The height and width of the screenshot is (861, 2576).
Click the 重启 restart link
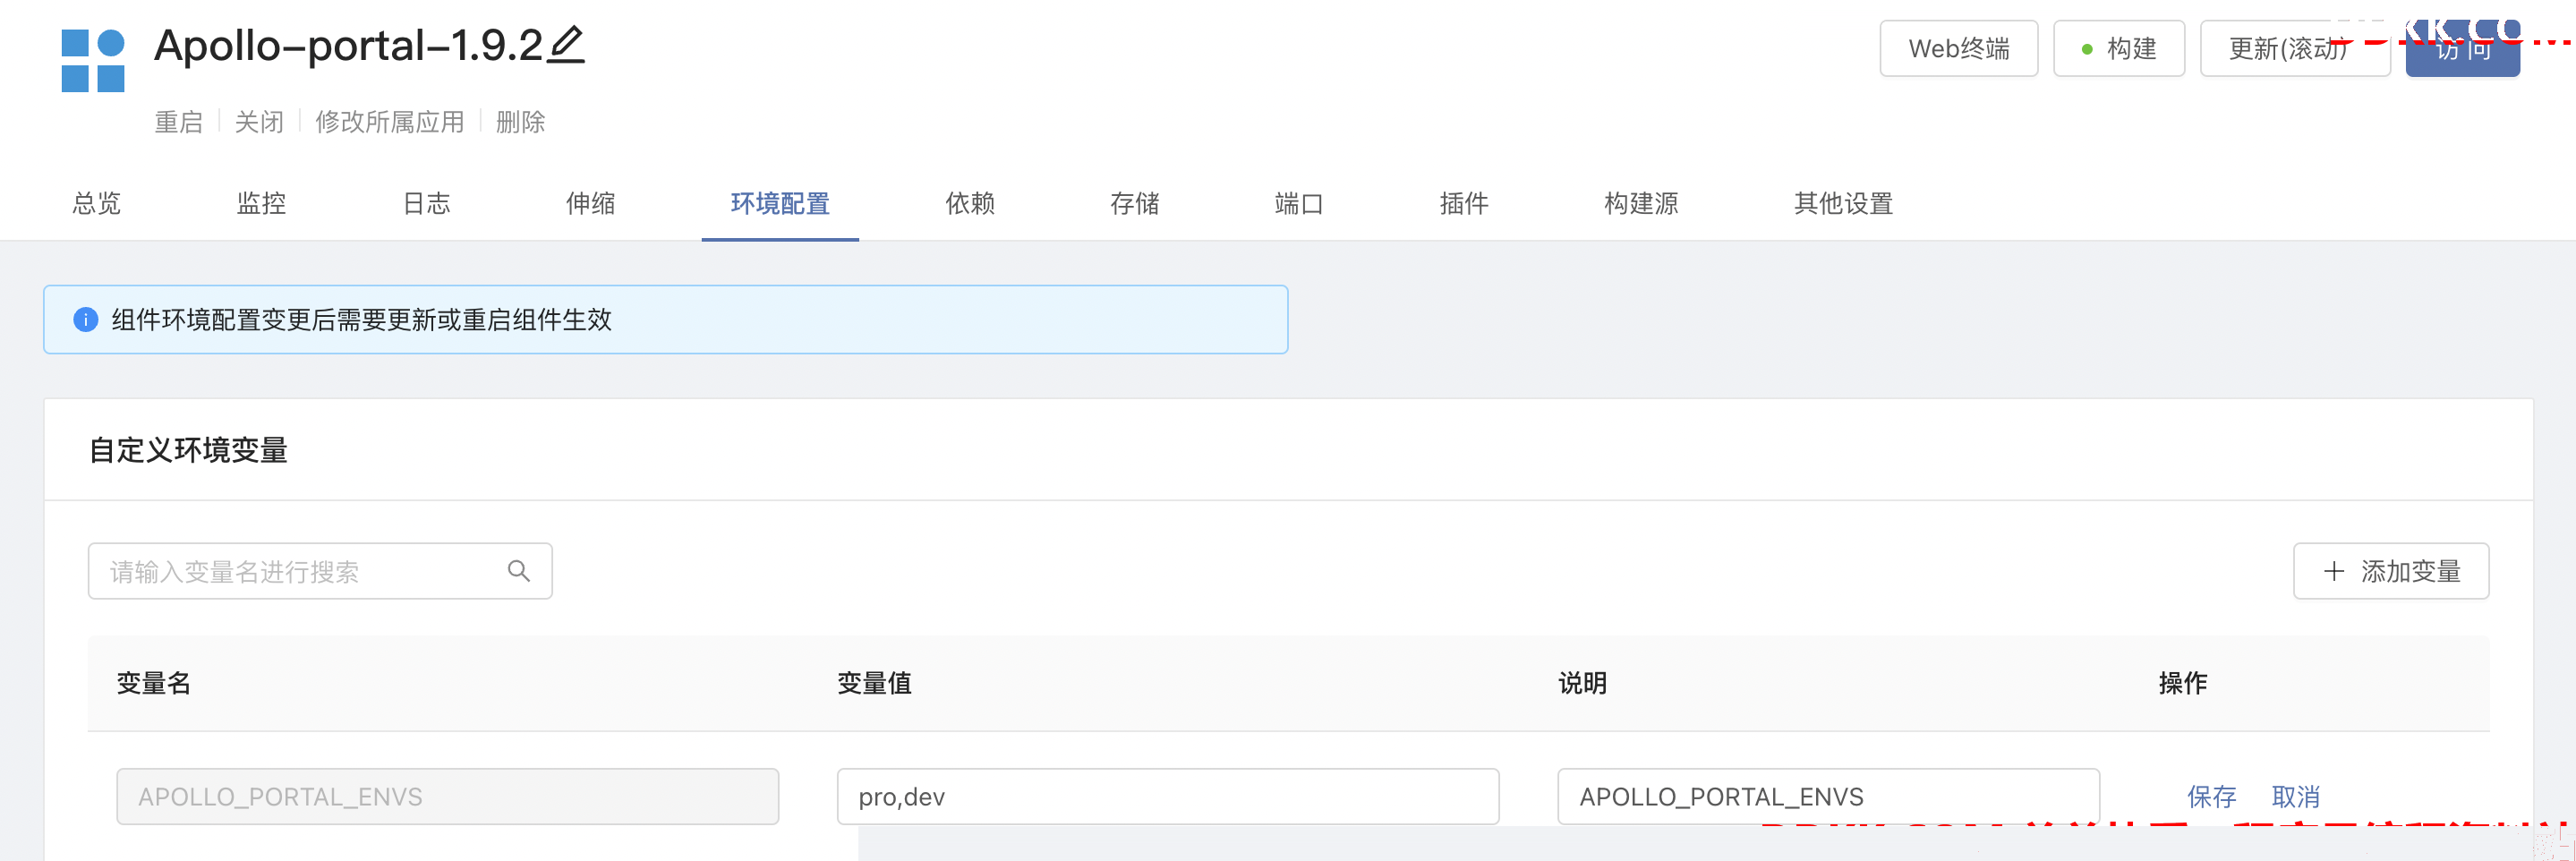pyautogui.click(x=179, y=122)
